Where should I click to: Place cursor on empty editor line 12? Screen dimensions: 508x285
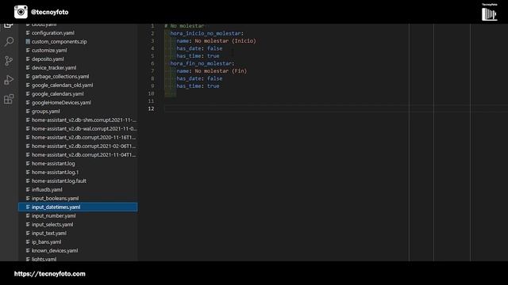[336, 109]
